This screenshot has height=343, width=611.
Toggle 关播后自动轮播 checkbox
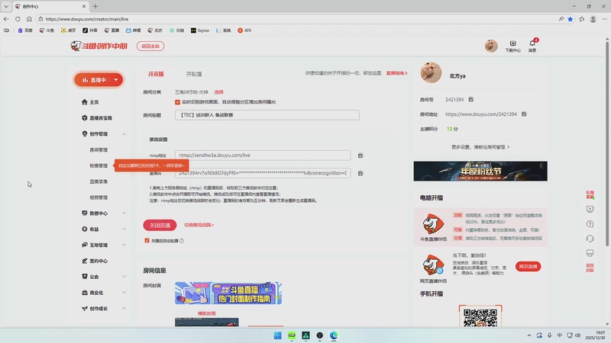[x=147, y=241]
